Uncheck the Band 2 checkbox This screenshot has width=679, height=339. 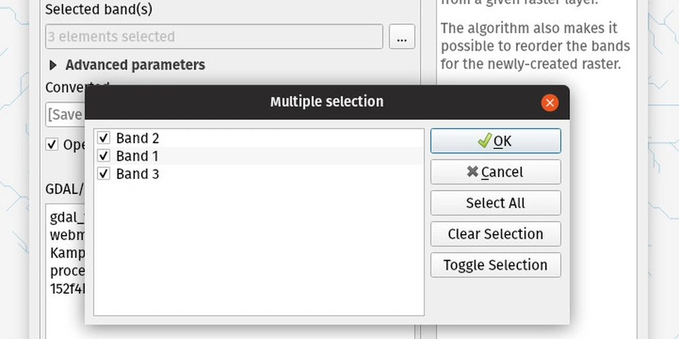tap(103, 138)
